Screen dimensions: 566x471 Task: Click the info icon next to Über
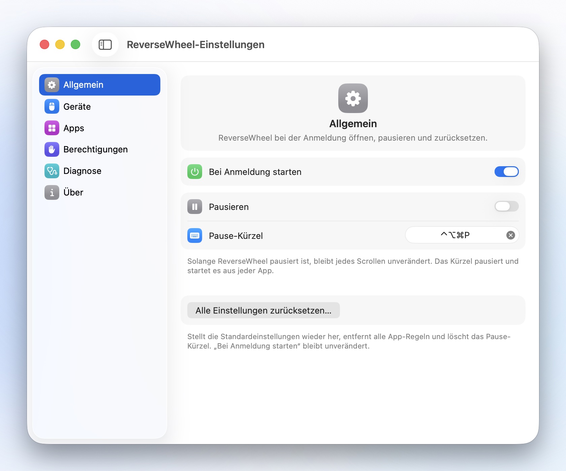(x=52, y=192)
